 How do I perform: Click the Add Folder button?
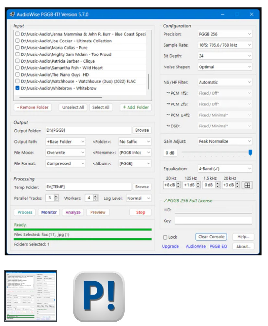(136, 107)
